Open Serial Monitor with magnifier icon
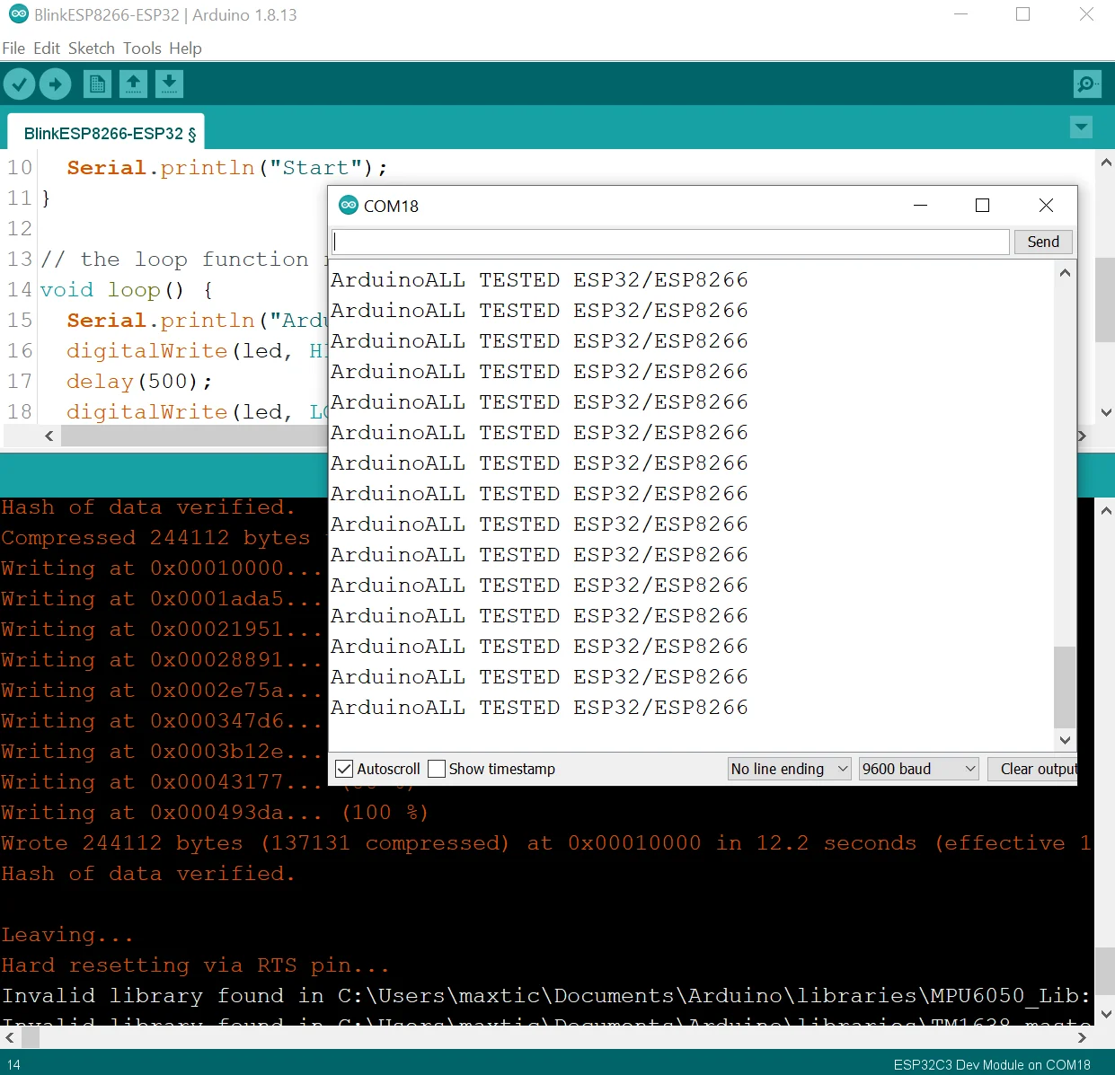 click(1087, 84)
